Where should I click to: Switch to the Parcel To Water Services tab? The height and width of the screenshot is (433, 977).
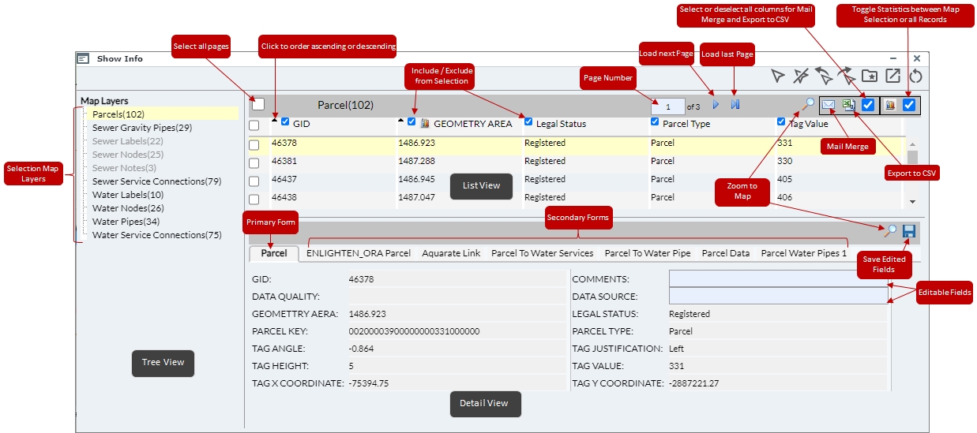click(x=542, y=254)
